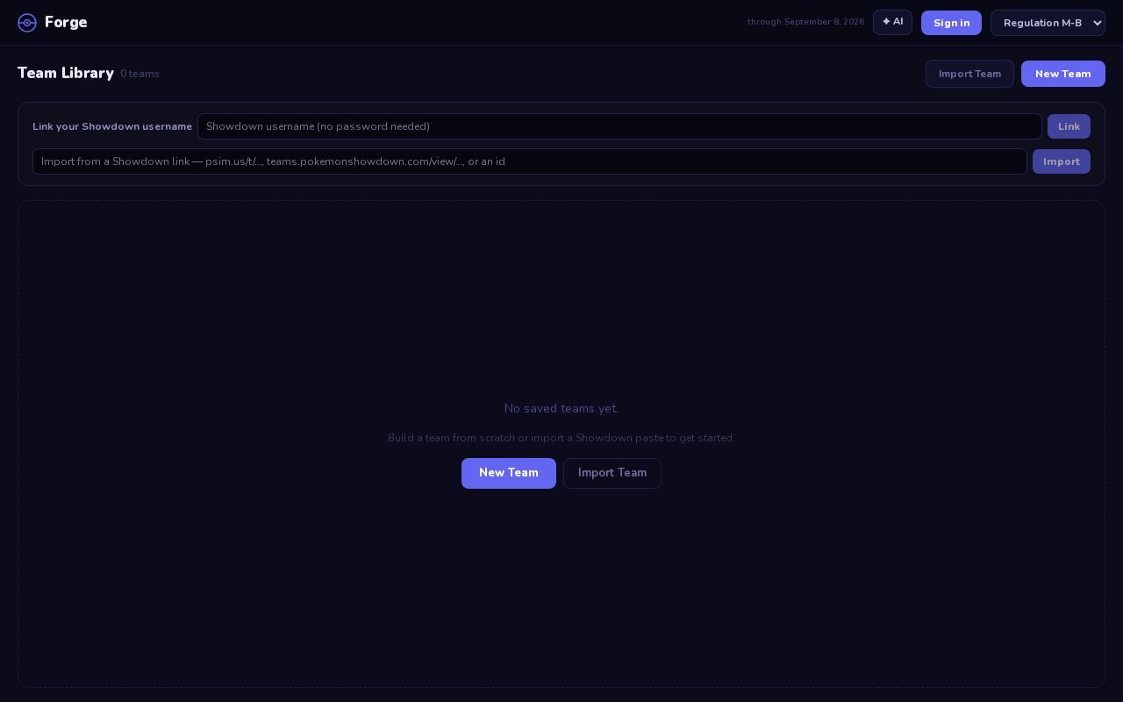Click the Import button beside link field
Screen dimensions: 1123x702
(1061, 161)
